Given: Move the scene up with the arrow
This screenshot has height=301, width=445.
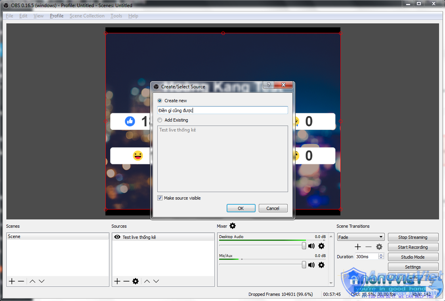Looking at the screenshot, I should coord(32,281).
